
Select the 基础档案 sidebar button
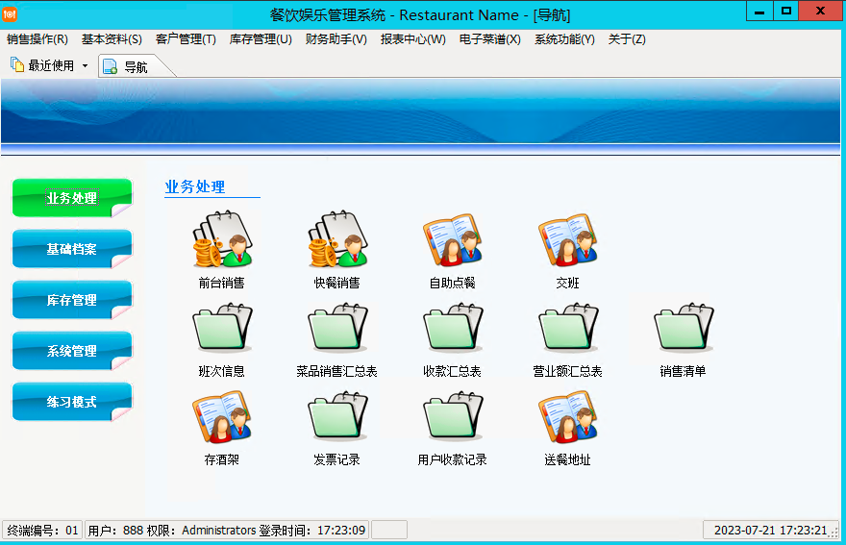[72, 249]
